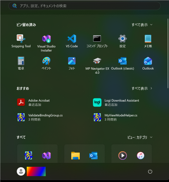
Task: Open Outlook classic in category folder
Action: click(x=93, y=156)
